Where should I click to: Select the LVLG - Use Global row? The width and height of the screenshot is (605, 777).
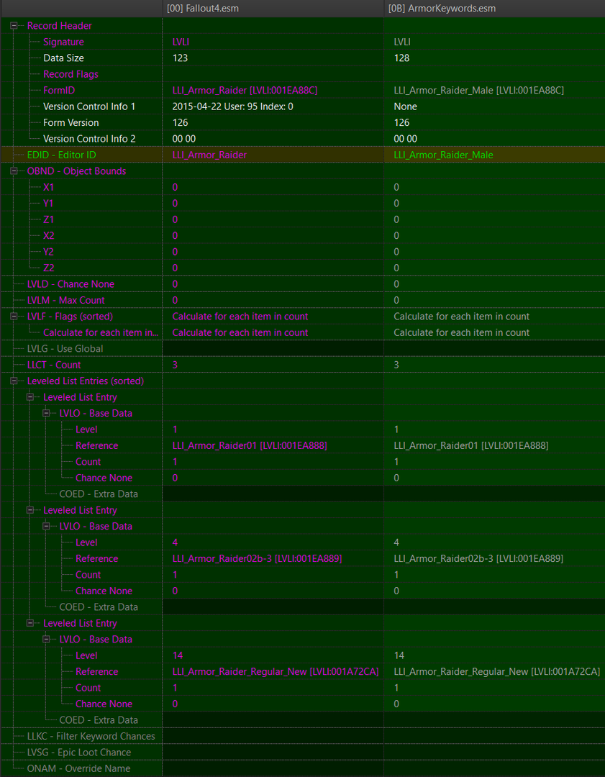(302, 348)
